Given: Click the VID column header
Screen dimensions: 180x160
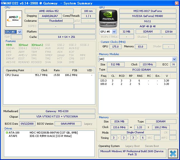Looking at the screenshot, I should coord(86,70).
